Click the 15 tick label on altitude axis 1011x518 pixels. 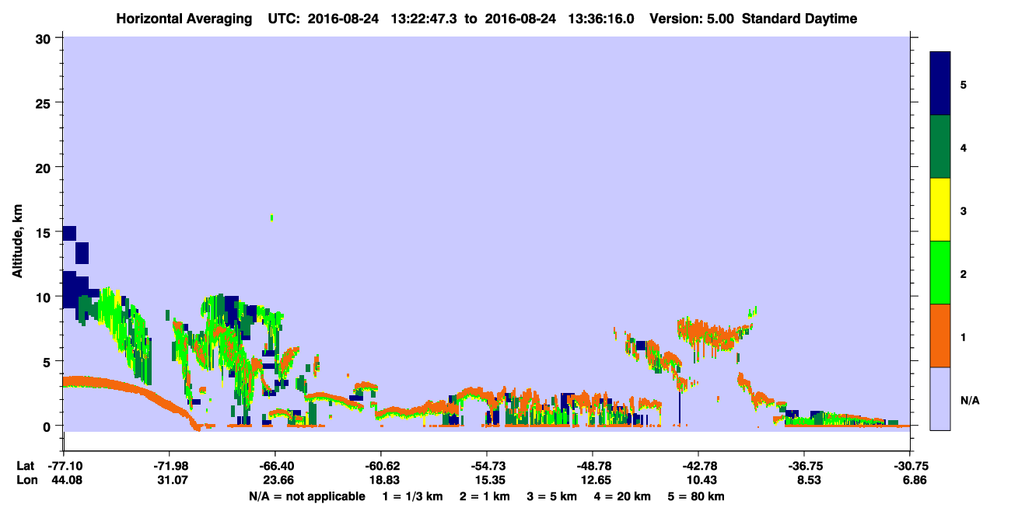point(45,231)
